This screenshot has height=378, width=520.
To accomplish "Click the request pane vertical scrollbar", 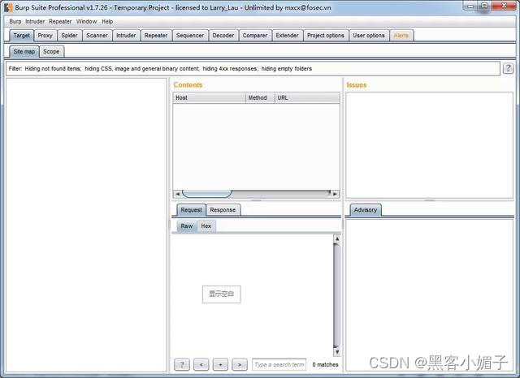I will 337,295.
